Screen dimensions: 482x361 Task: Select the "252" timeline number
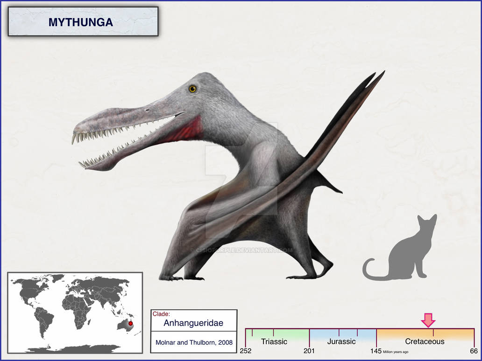point(246,351)
